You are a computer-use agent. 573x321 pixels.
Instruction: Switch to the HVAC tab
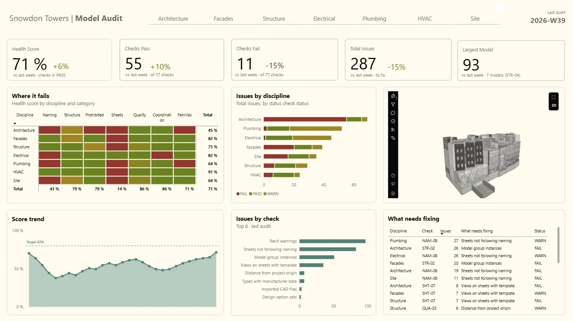(x=425, y=19)
